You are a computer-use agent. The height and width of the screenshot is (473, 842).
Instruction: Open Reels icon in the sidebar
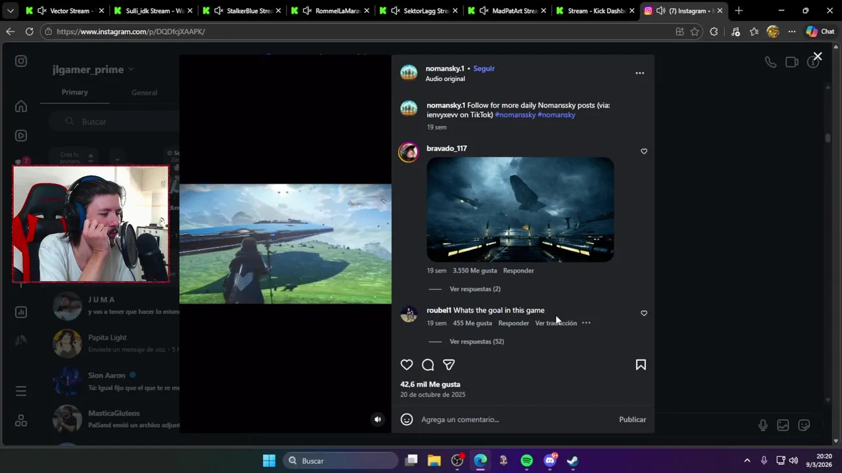[21, 136]
